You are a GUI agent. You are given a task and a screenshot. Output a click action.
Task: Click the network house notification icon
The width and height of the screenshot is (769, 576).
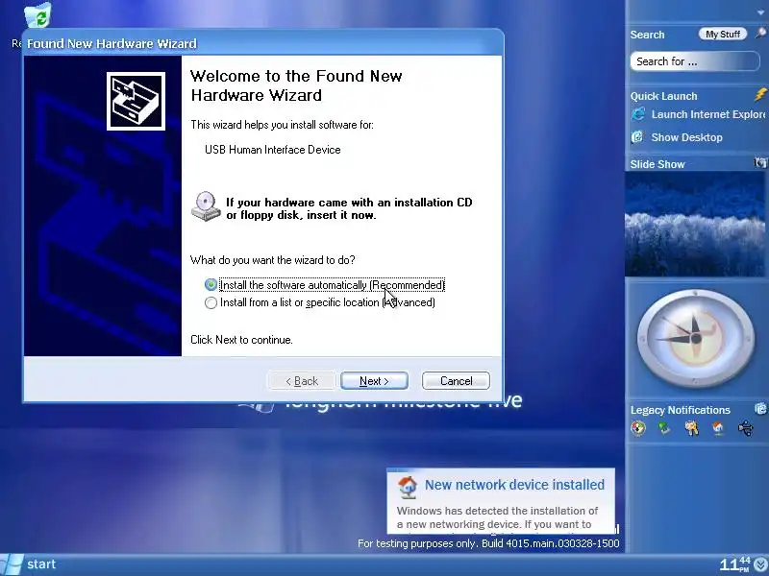point(718,428)
